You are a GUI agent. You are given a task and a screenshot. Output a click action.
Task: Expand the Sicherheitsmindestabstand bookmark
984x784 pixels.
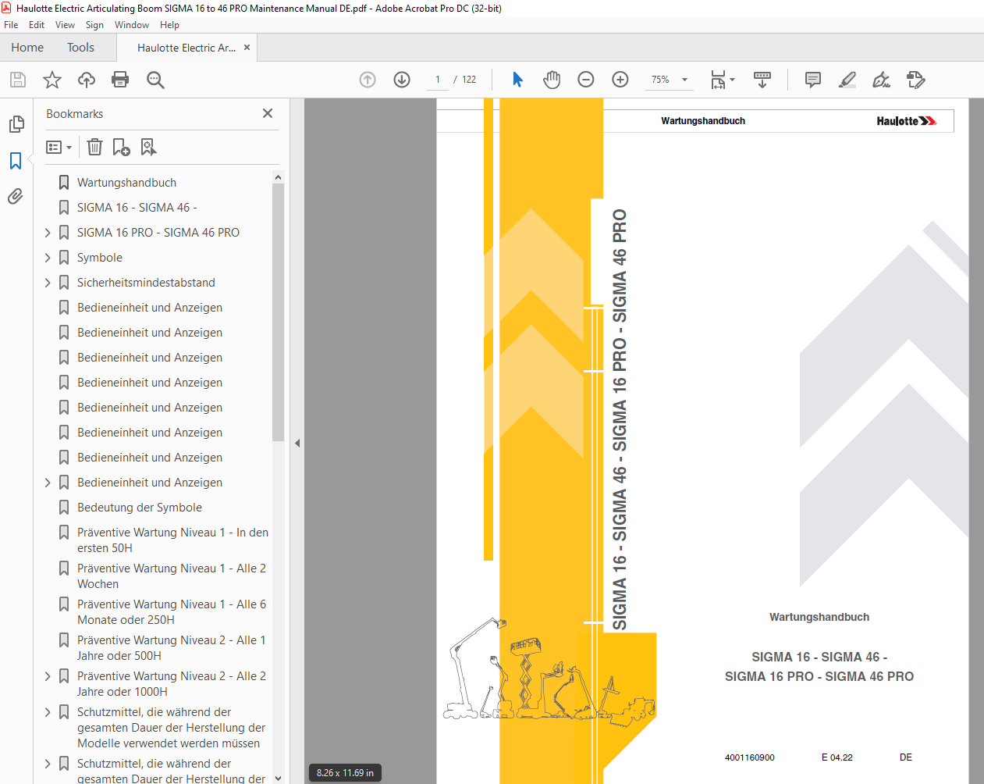point(48,283)
